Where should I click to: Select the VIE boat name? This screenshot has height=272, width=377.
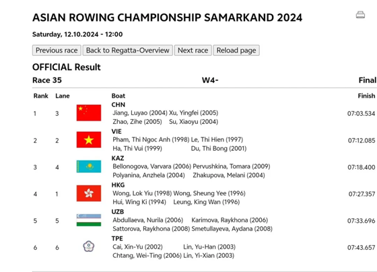pos(116,131)
